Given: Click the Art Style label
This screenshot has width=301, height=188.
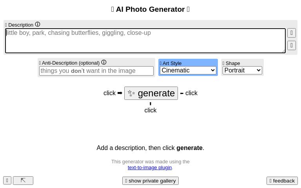Looking at the screenshot, I should coord(172,63).
